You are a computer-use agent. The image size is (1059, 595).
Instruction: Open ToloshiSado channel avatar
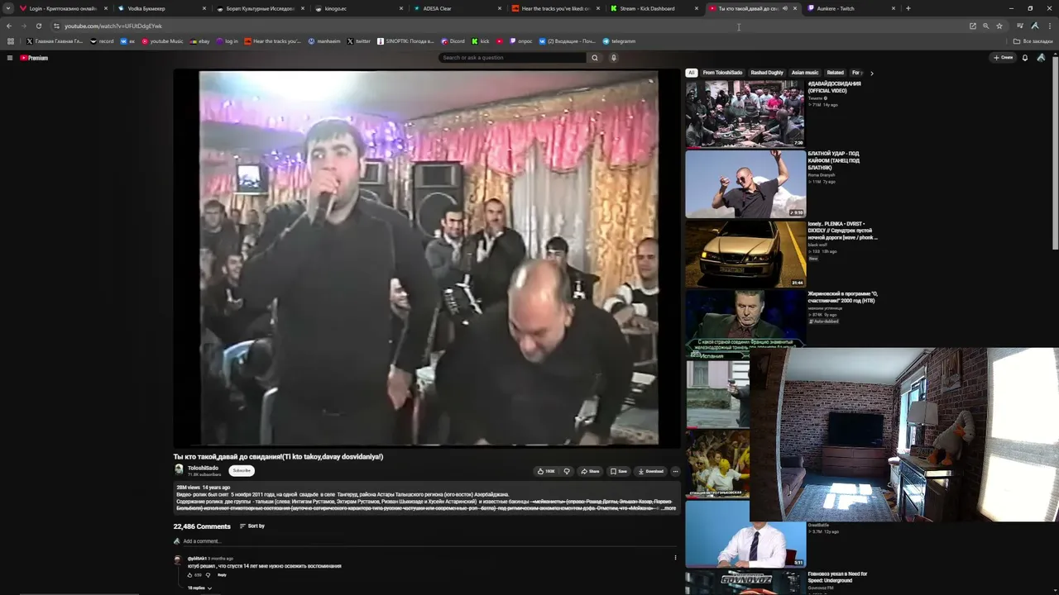click(178, 469)
